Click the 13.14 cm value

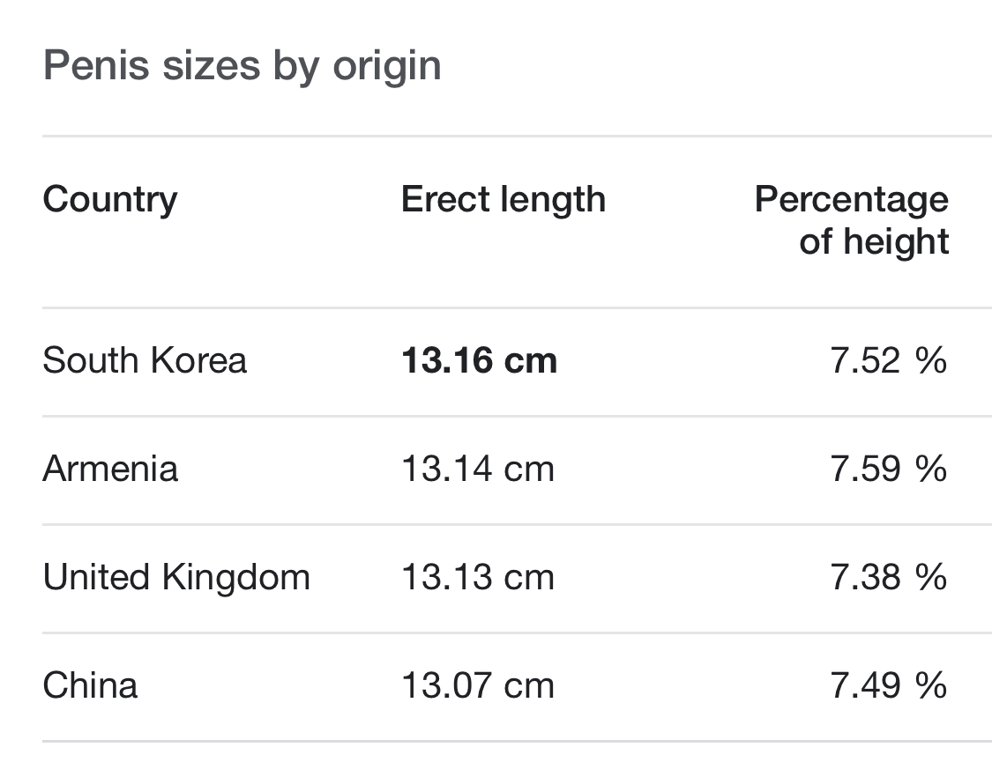point(478,469)
